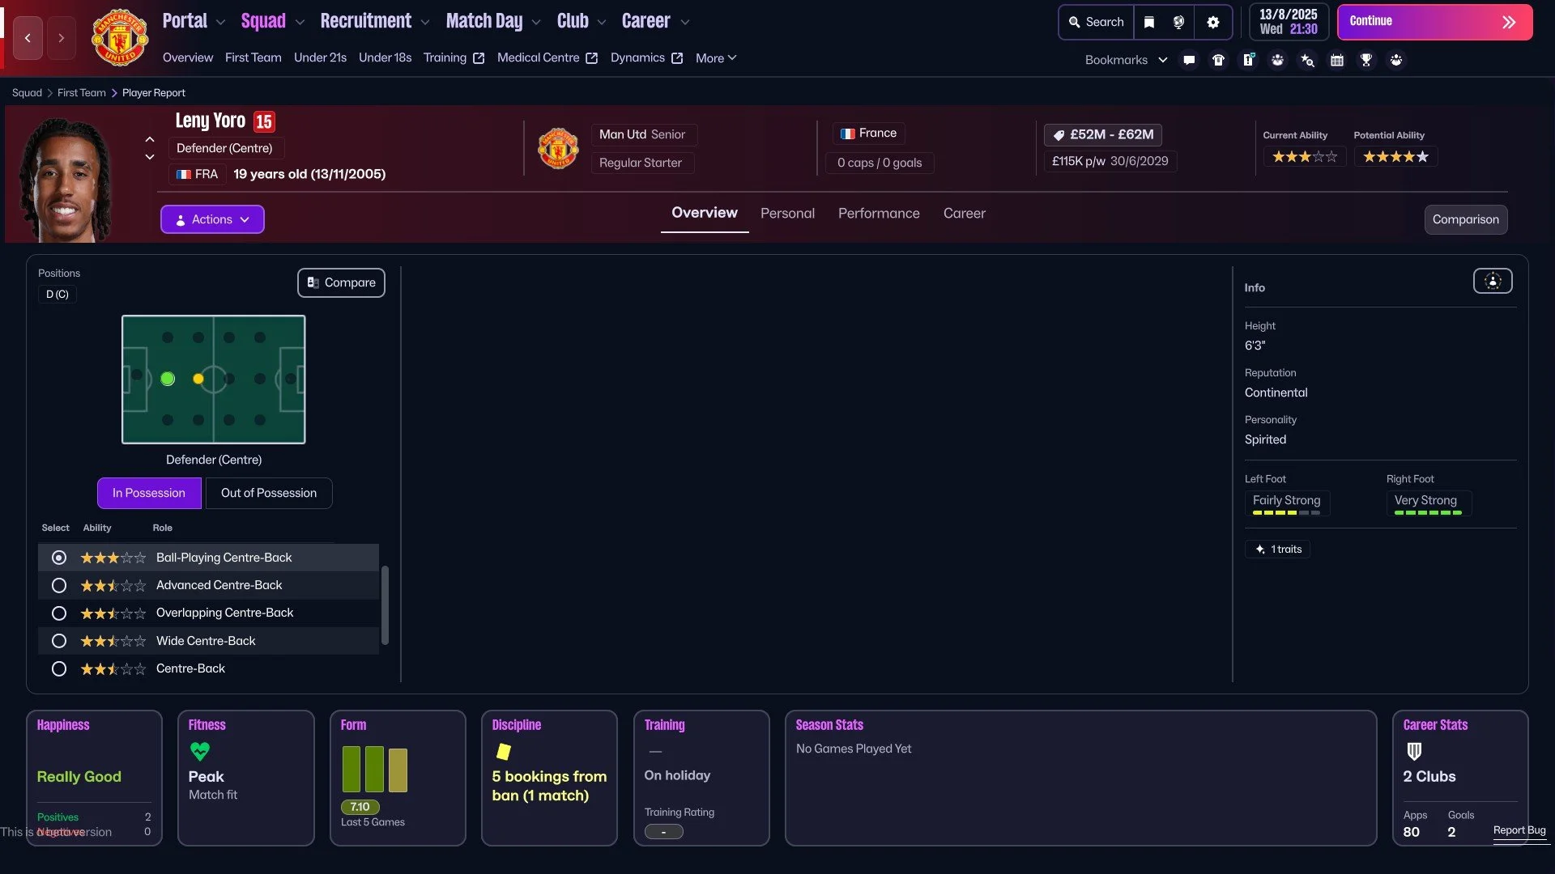Open the shirt tactics shortcut icon

pyautogui.click(x=1218, y=60)
